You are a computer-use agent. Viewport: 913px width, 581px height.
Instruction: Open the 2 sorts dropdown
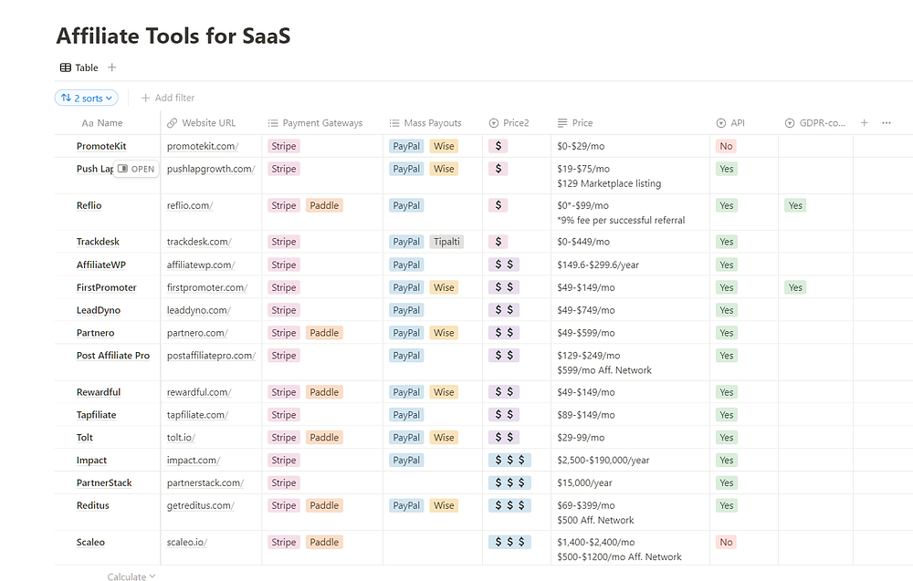(x=87, y=98)
